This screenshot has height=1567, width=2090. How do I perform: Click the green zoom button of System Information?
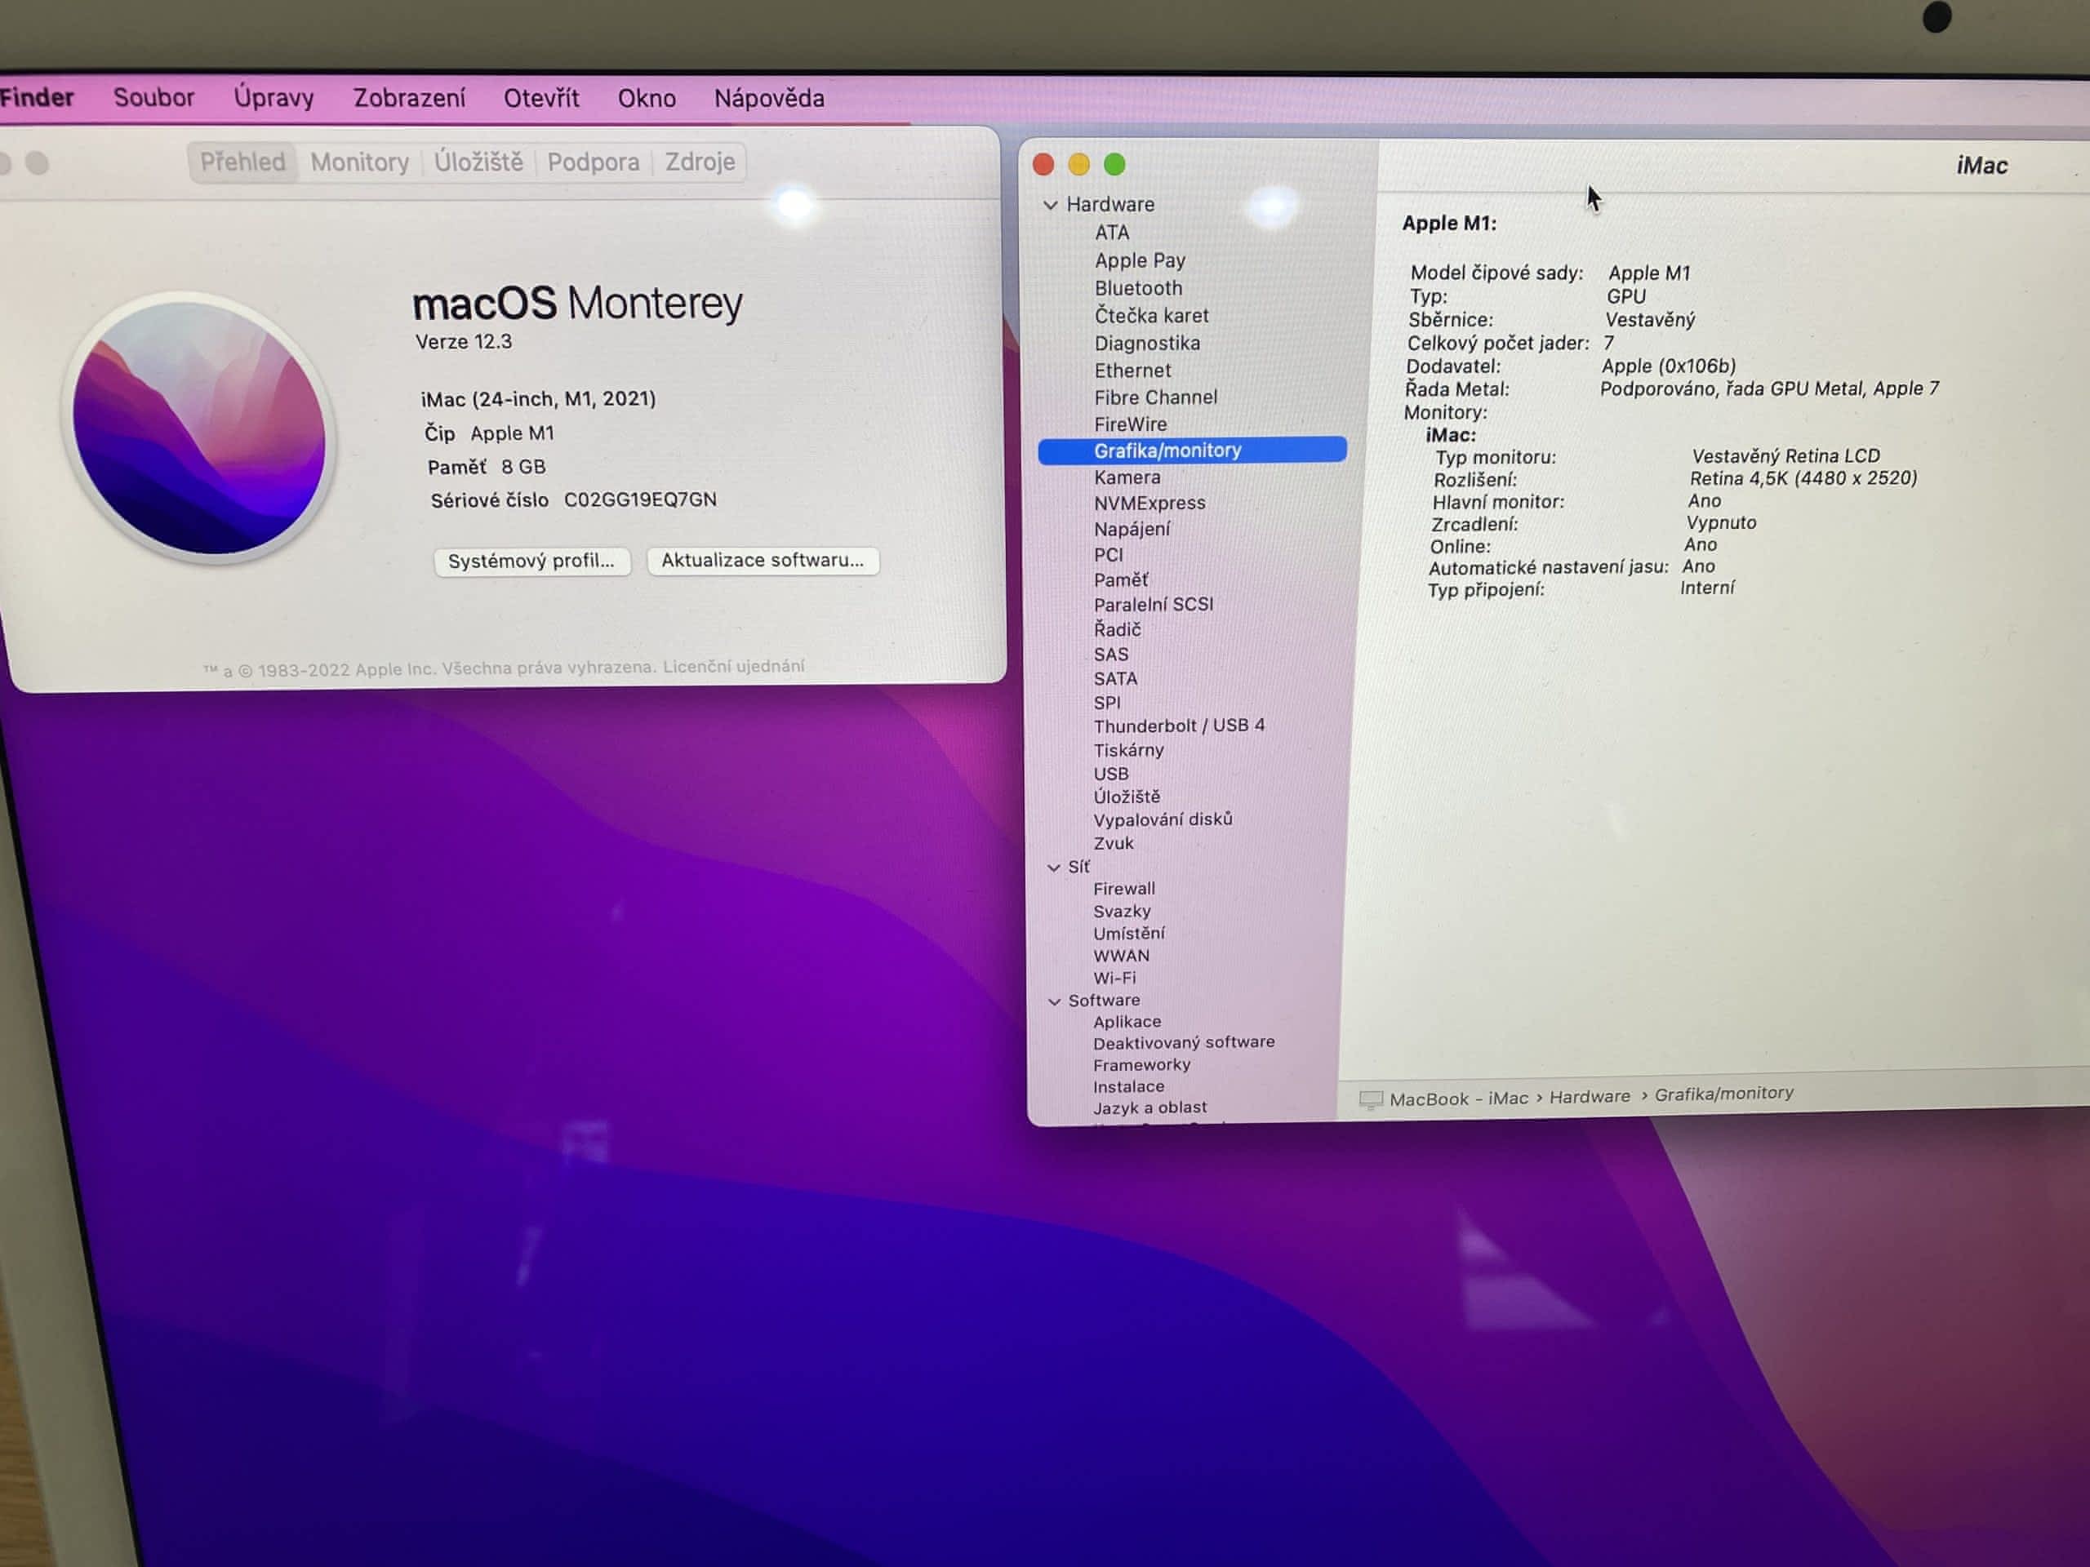[1115, 164]
